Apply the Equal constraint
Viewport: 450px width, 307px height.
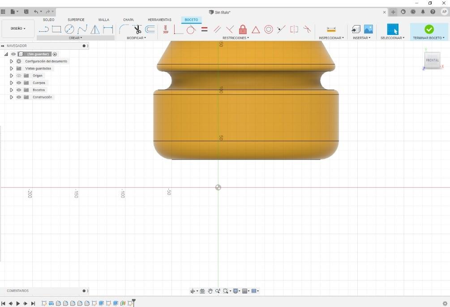click(x=204, y=29)
